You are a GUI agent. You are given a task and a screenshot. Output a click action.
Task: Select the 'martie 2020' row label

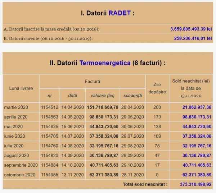coord(16,107)
